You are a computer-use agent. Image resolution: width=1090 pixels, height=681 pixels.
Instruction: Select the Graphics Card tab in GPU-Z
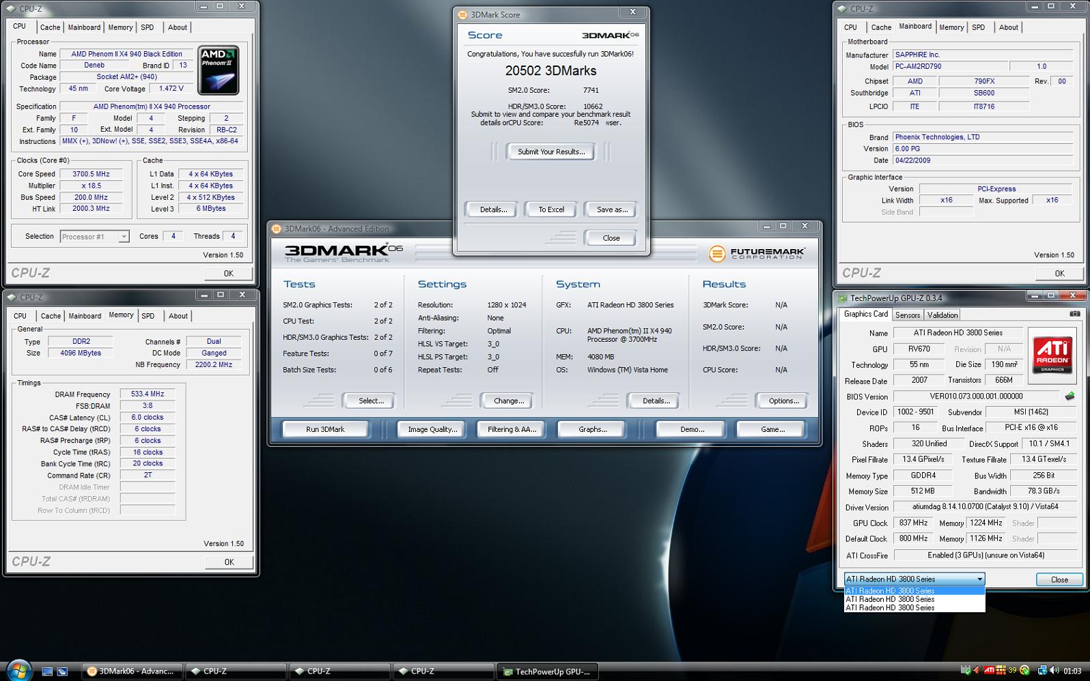(866, 314)
